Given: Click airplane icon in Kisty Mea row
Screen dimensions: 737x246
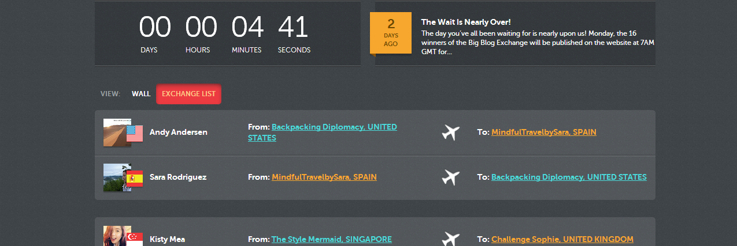Looking at the screenshot, I should coord(450,239).
